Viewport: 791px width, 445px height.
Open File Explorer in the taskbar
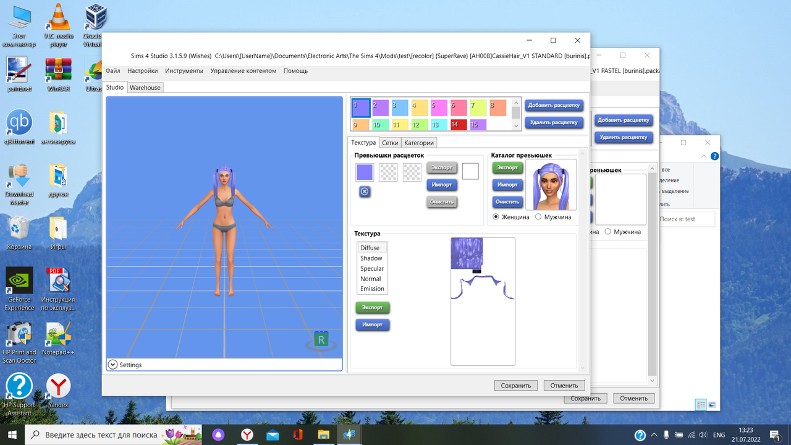[323, 435]
